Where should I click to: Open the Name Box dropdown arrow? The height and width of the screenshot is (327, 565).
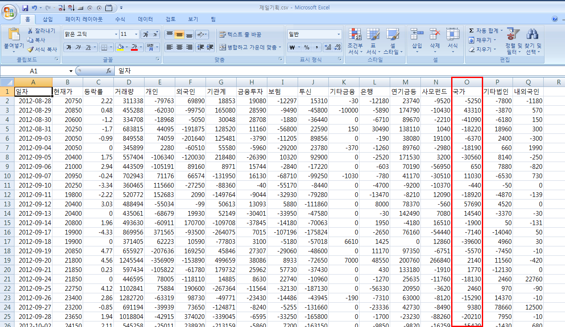(x=71, y=71)
